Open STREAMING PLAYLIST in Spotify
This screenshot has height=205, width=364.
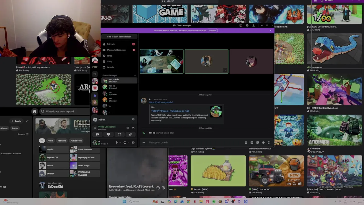pyautogui.click(x=85, y=173)
